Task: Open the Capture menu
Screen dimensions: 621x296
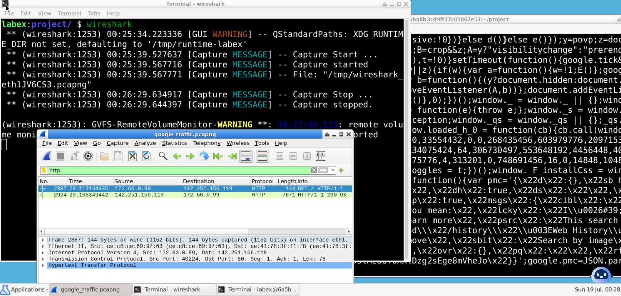Action: [118, 143]
